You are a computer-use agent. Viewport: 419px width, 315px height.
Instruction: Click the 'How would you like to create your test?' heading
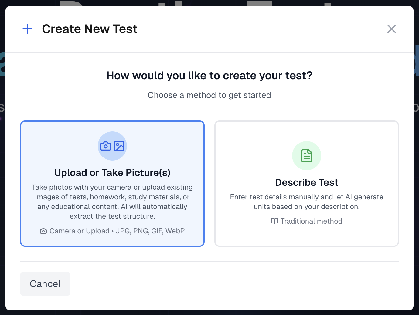209,75
